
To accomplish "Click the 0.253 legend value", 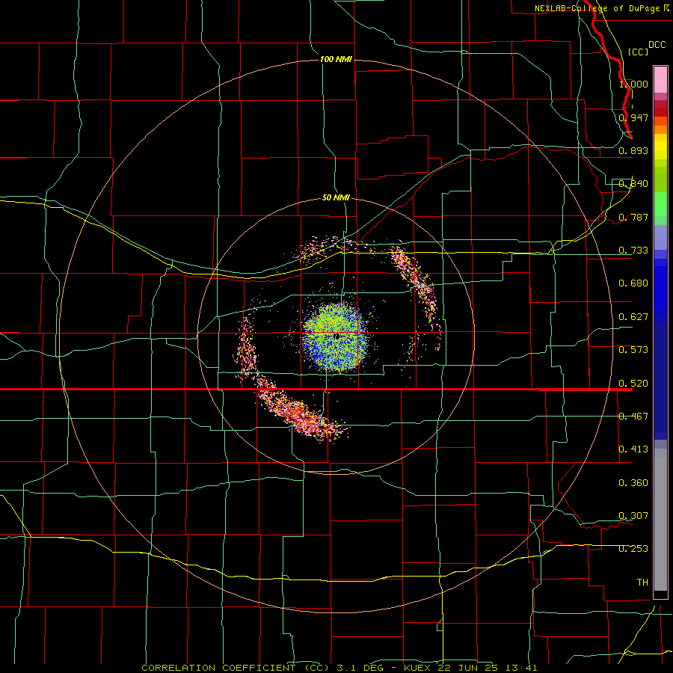I will [x=633, y=549].
